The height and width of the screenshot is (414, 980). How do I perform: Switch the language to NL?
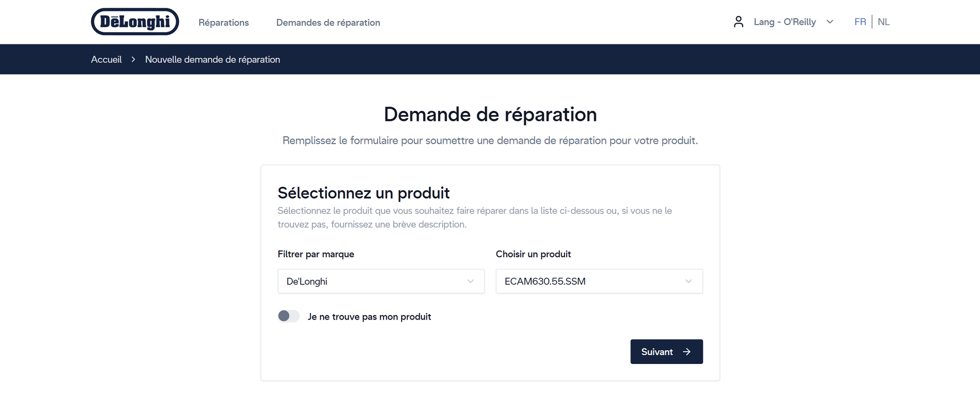[x=884, y=22]
